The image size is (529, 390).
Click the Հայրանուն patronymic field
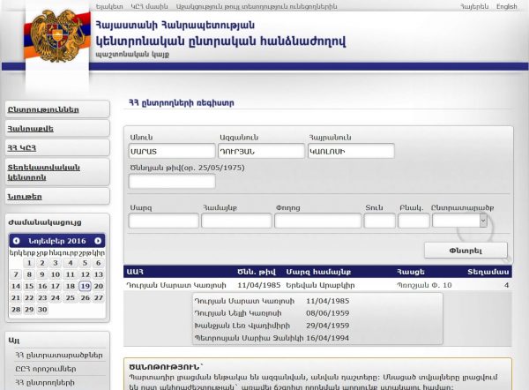[350, 151]
